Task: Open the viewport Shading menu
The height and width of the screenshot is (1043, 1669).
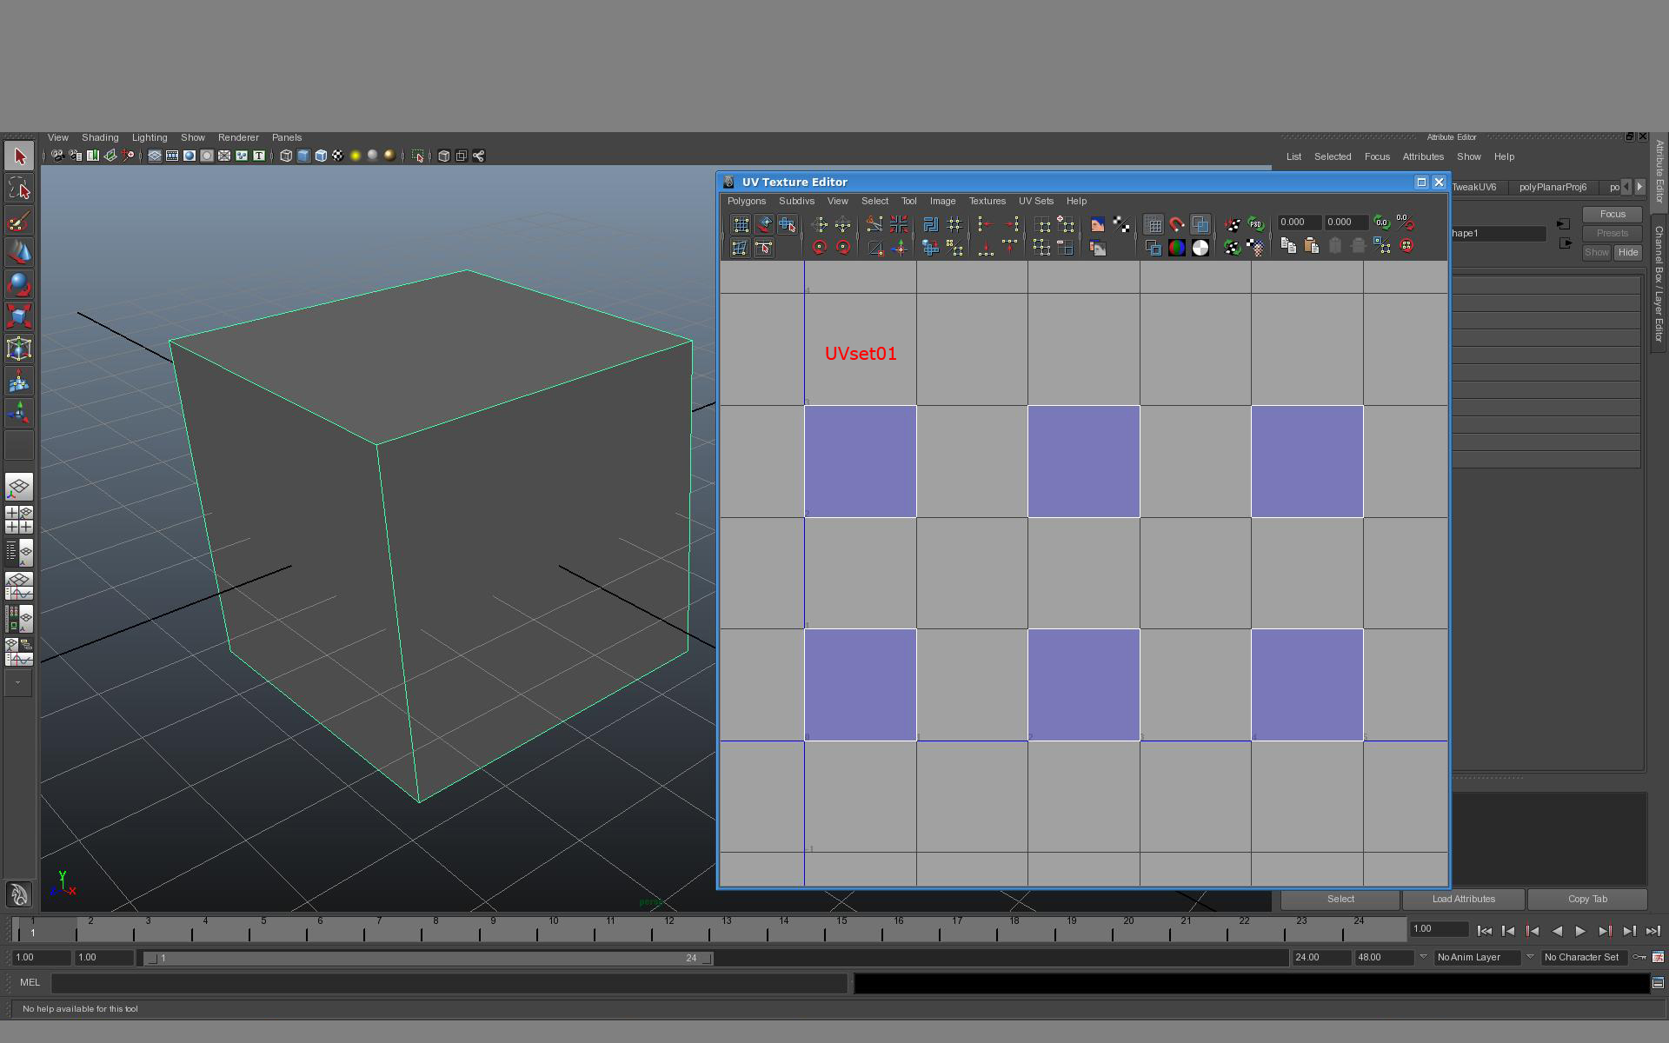Action: 100,137
